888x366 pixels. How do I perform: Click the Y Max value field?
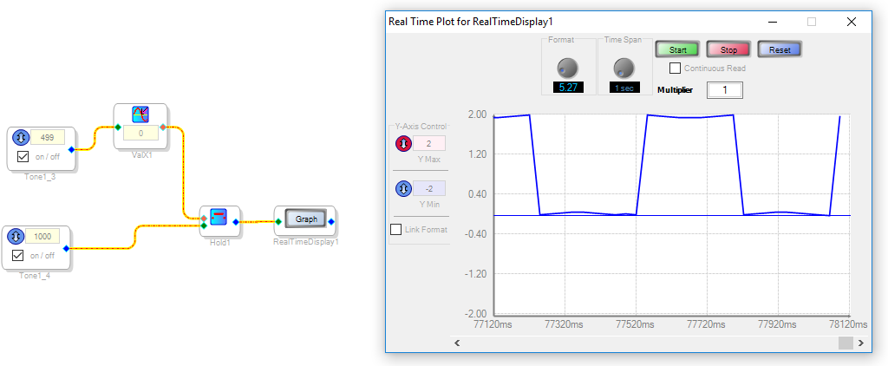click(429, 143)
